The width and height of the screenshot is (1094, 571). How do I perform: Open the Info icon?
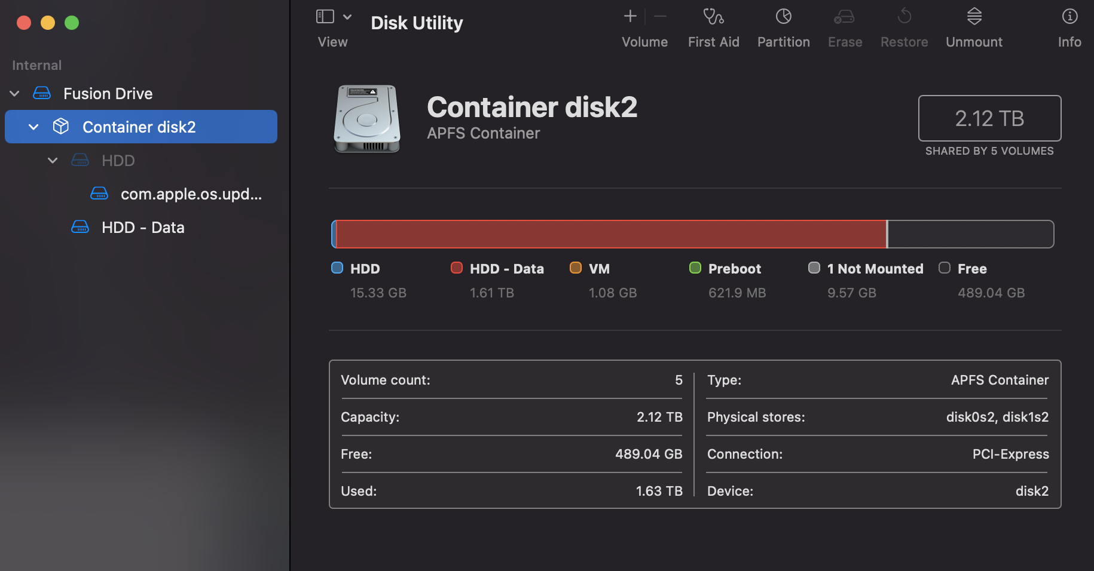[x=1069, y=16]
